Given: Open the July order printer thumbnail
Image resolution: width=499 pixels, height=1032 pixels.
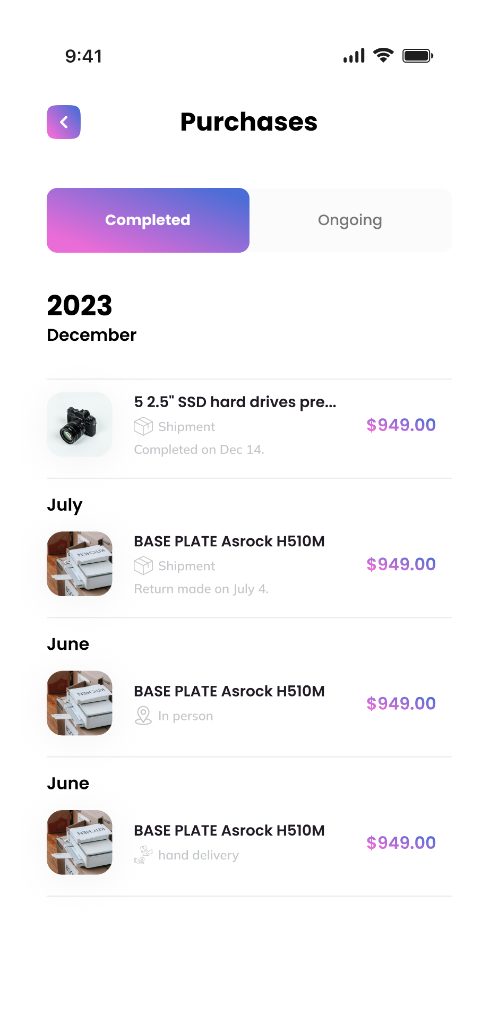Looking at the screenshot, I should click(80, 564).
